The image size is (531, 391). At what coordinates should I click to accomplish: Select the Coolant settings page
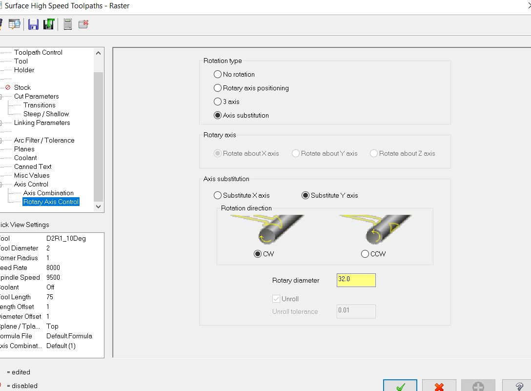coord(25,158)
